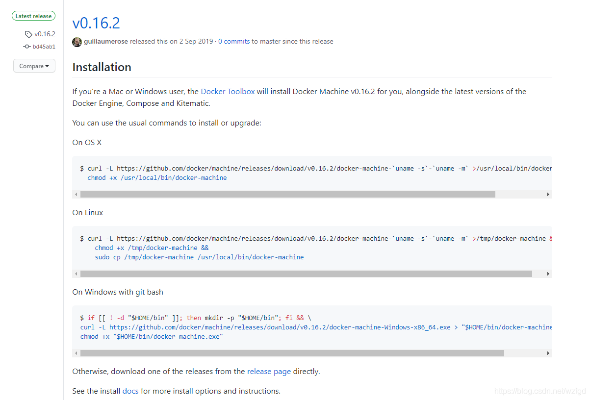Click the 'sudo cp /tmp/docker-machine' code line
The width and height of the screenshot is (590, 400).
[x=199, y=257]
